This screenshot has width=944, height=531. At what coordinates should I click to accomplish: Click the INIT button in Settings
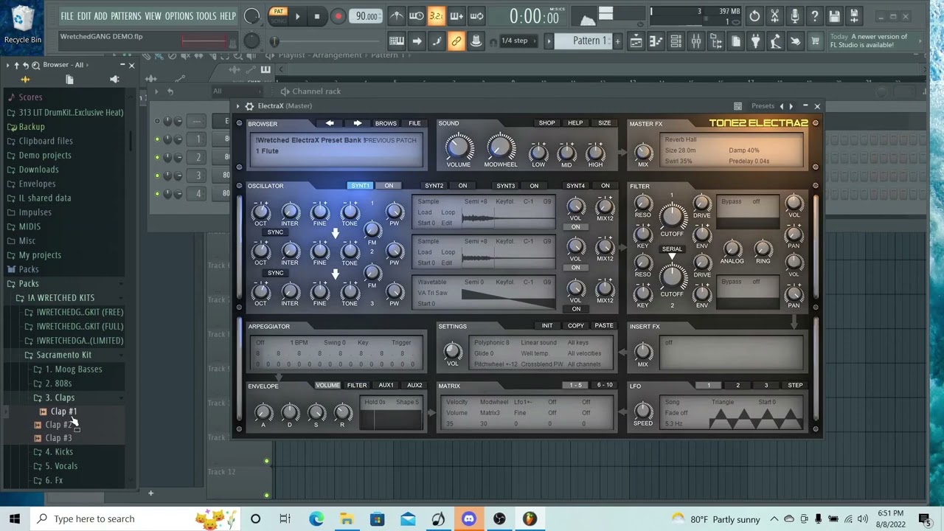coord(547,326)
